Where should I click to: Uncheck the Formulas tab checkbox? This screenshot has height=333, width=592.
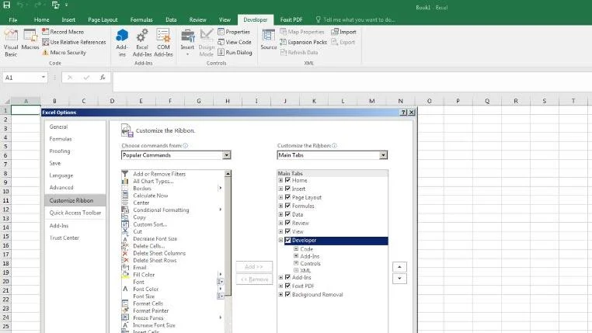[x=287, y=206]
